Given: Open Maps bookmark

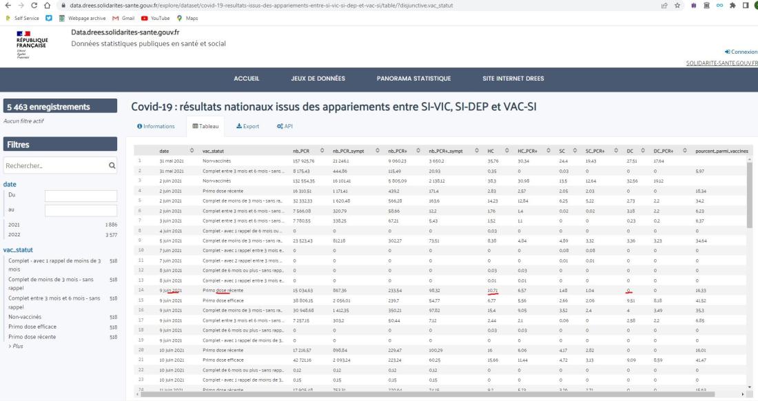Looking at the screenshot, I should coord(187,19).
